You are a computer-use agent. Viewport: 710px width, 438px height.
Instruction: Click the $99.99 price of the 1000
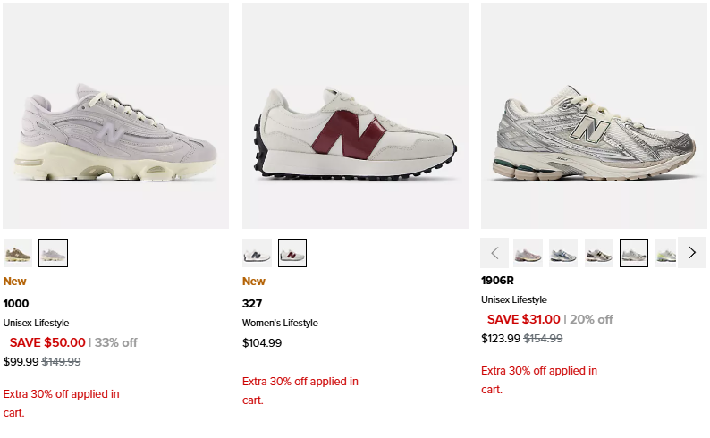tap(21, 362)
